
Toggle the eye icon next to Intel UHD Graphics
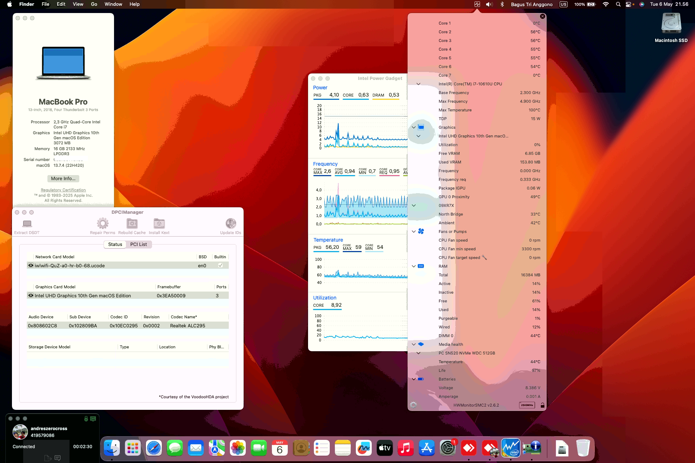pyautogui.click(x=31, y=296)
